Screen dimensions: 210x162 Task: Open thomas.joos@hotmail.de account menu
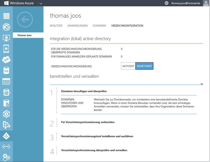point(186,3)
